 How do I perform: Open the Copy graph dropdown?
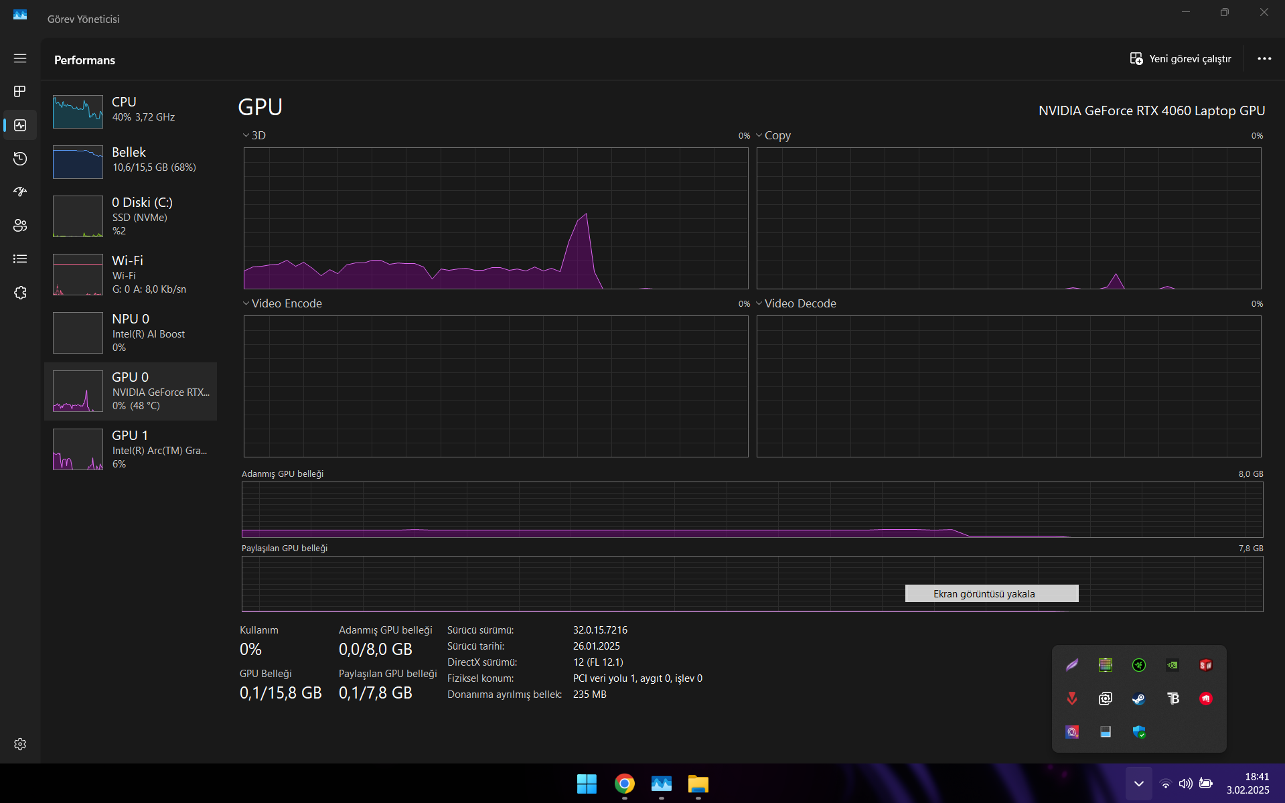click(773, 135)
